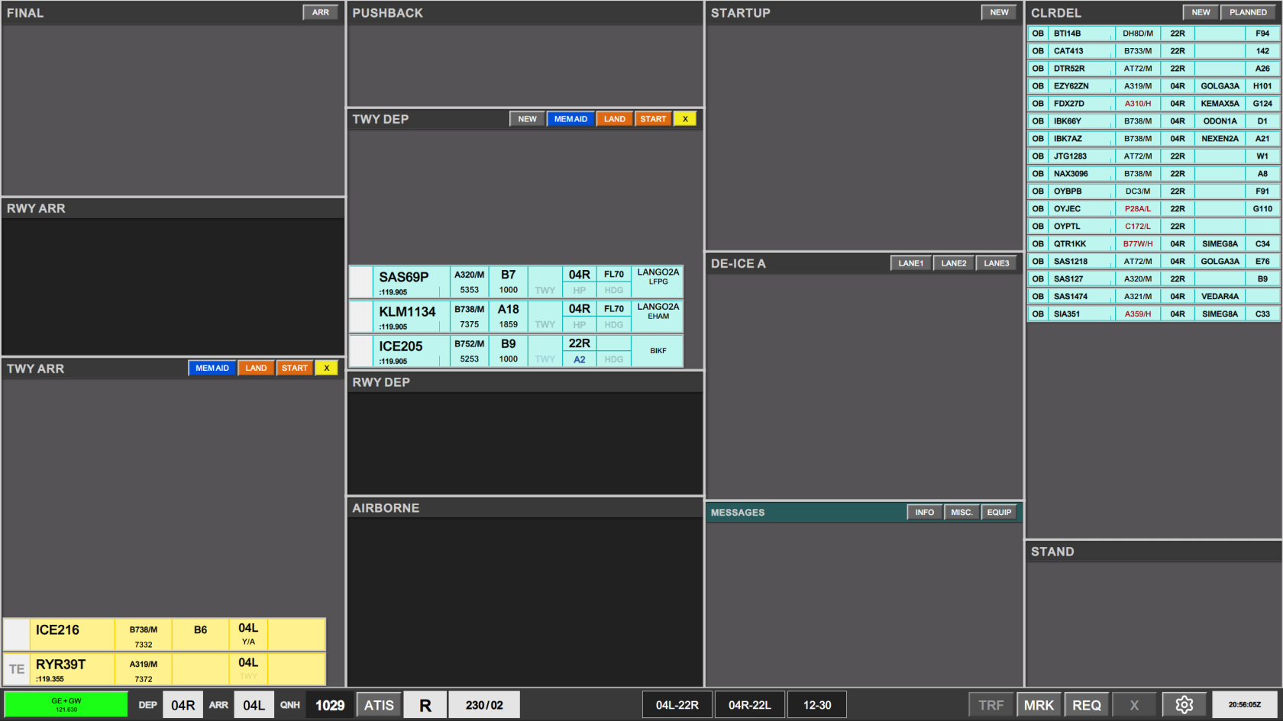The image size is (1283, 721).
Task: Open INFO tab in MESSAGES panel
Action: tap(924, 512)
